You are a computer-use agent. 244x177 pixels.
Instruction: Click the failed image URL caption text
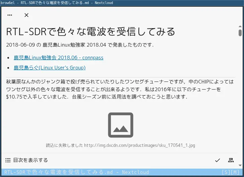pyautogui.click(x=120, y=145)
